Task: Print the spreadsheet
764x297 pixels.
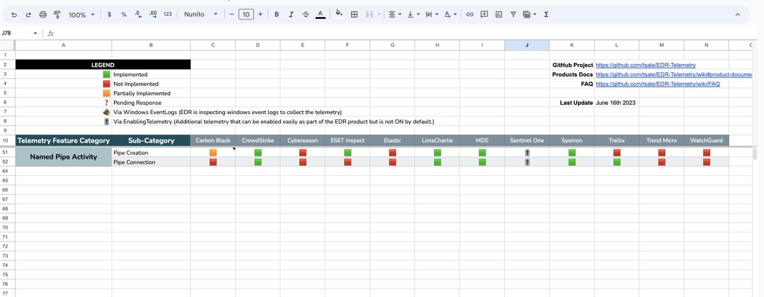Action: (43, 14)
